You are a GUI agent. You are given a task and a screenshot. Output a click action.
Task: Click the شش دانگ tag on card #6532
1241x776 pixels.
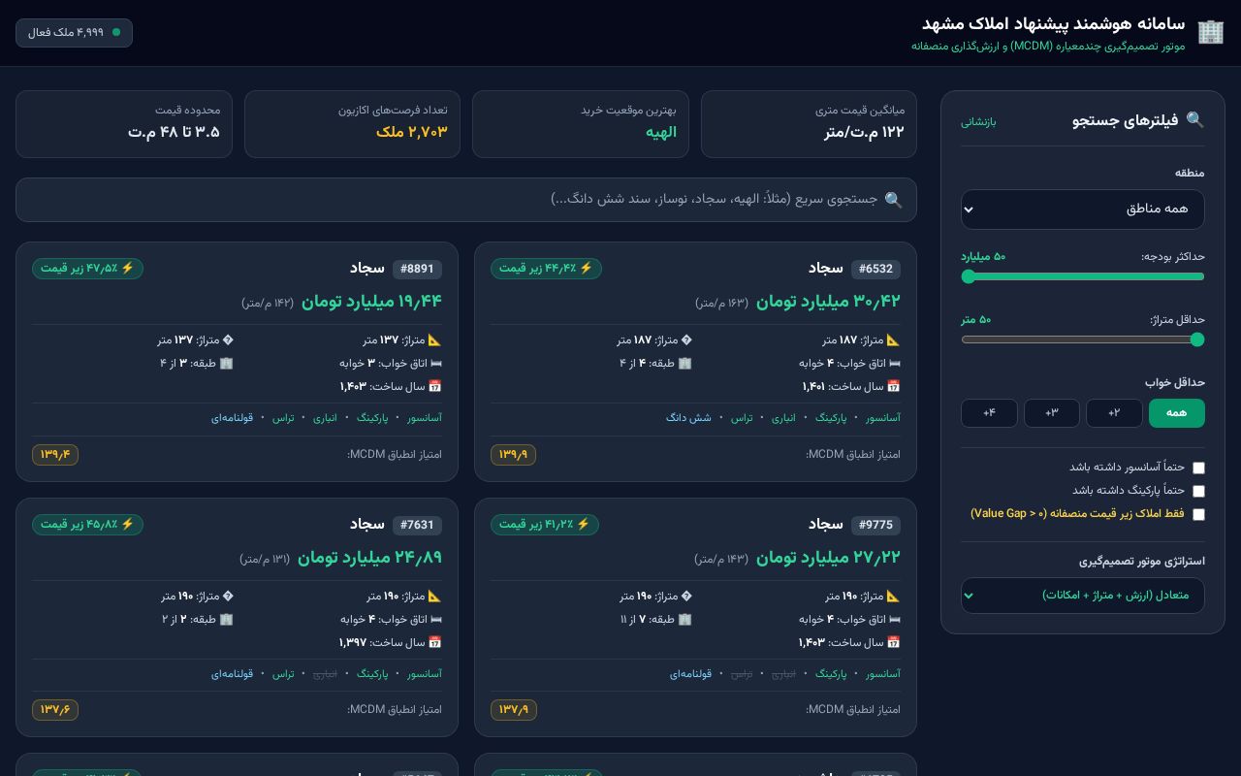(688, 418)
